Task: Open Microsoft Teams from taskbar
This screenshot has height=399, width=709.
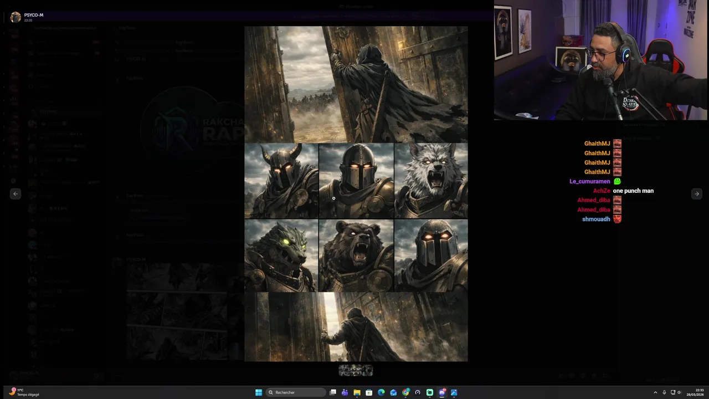Action: [x=345, y=392]
